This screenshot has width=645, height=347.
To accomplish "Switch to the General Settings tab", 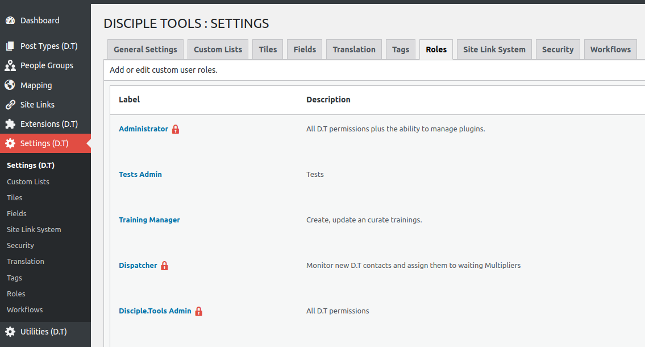I will coord(145,49).
